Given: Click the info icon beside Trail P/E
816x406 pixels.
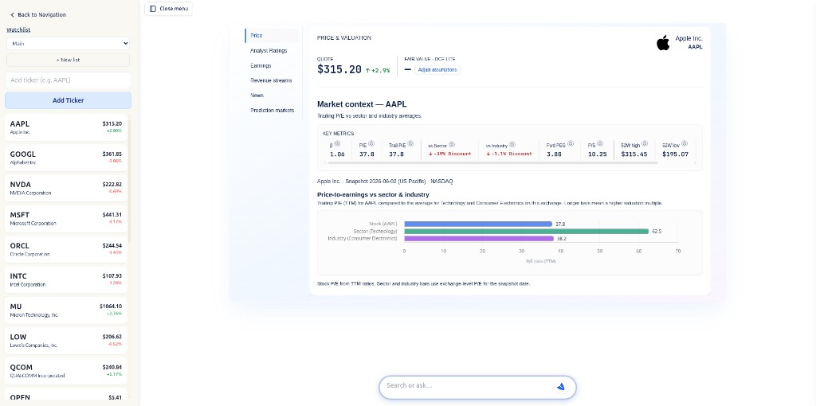Looking at the screenshot, I should click(410, 143).
